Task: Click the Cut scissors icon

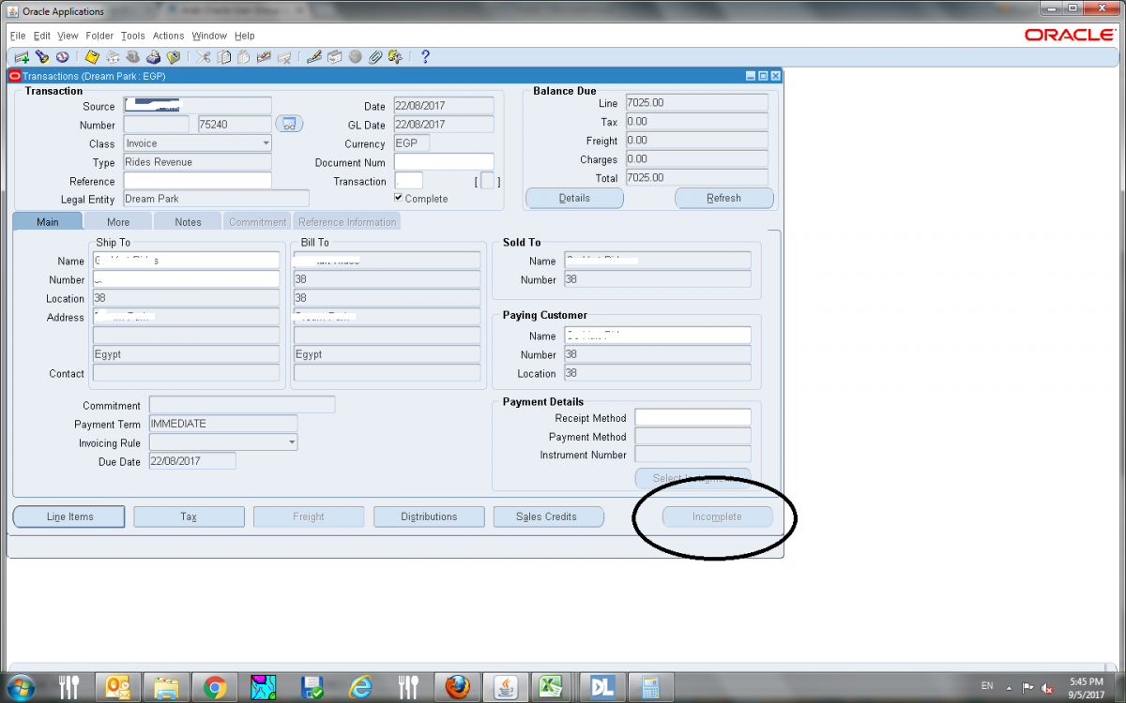Action: (205, 57)
